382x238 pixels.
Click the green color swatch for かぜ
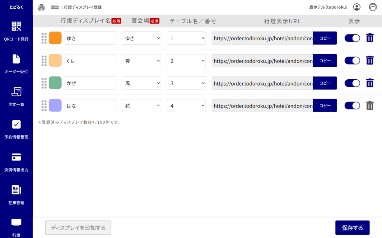(x=55, y=83)
